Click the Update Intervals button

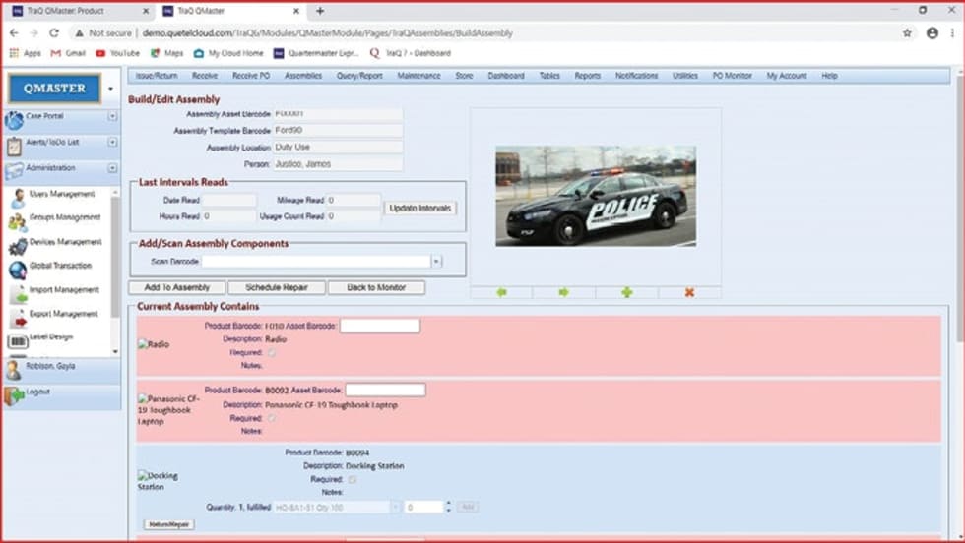pos(420,209)
